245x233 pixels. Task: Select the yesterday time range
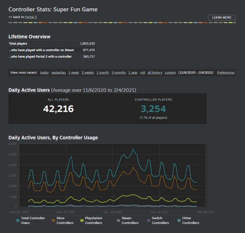pyautogui.click(x=58, y=72)
